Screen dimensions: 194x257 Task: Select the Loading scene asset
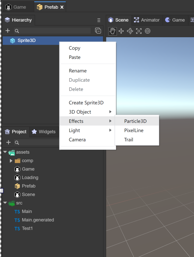30,177
